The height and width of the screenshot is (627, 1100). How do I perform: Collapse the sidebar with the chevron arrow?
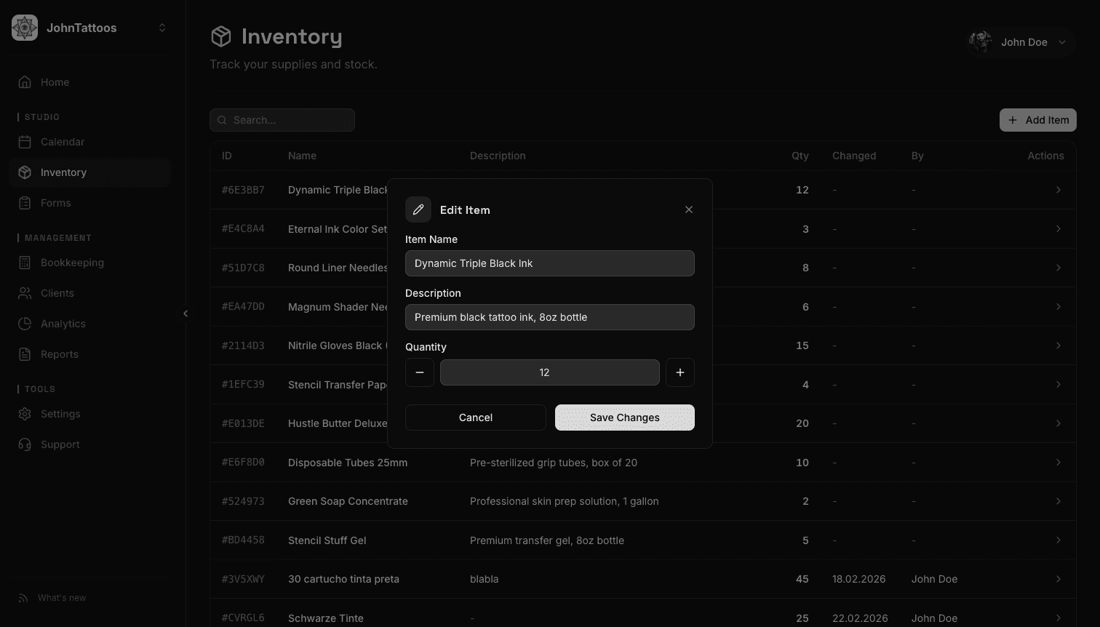point(186,313)
